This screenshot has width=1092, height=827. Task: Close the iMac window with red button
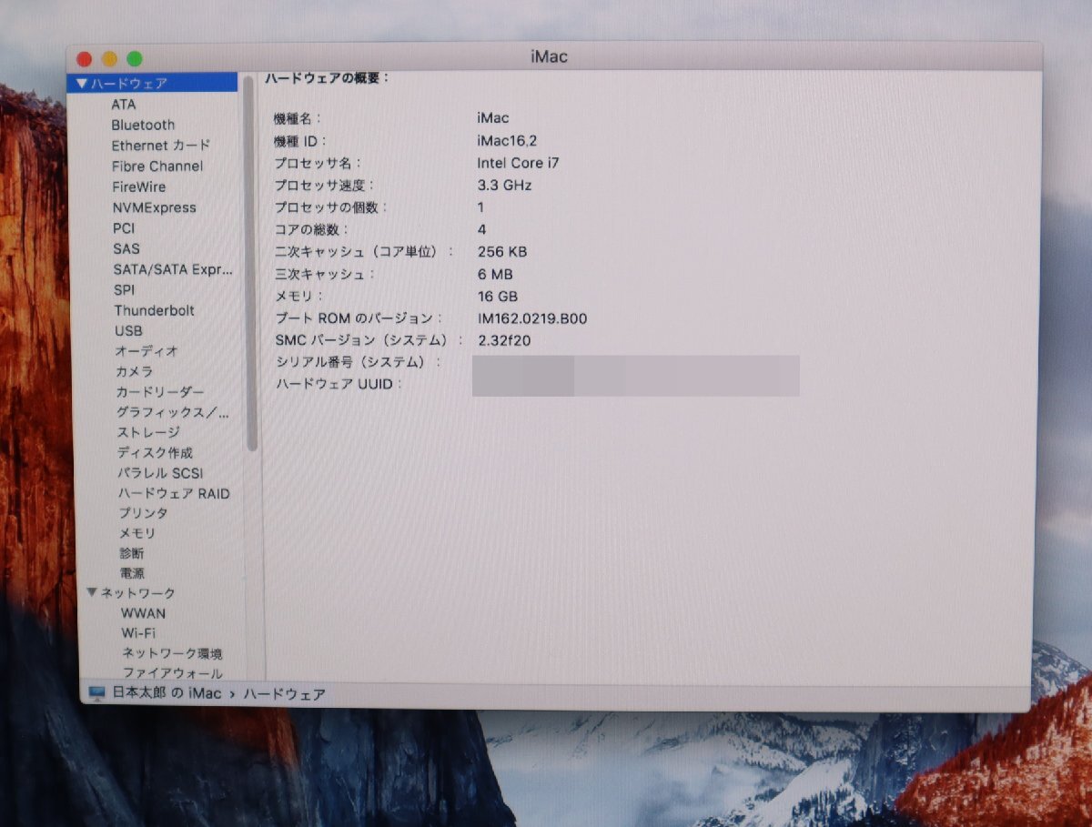(85, 59)
